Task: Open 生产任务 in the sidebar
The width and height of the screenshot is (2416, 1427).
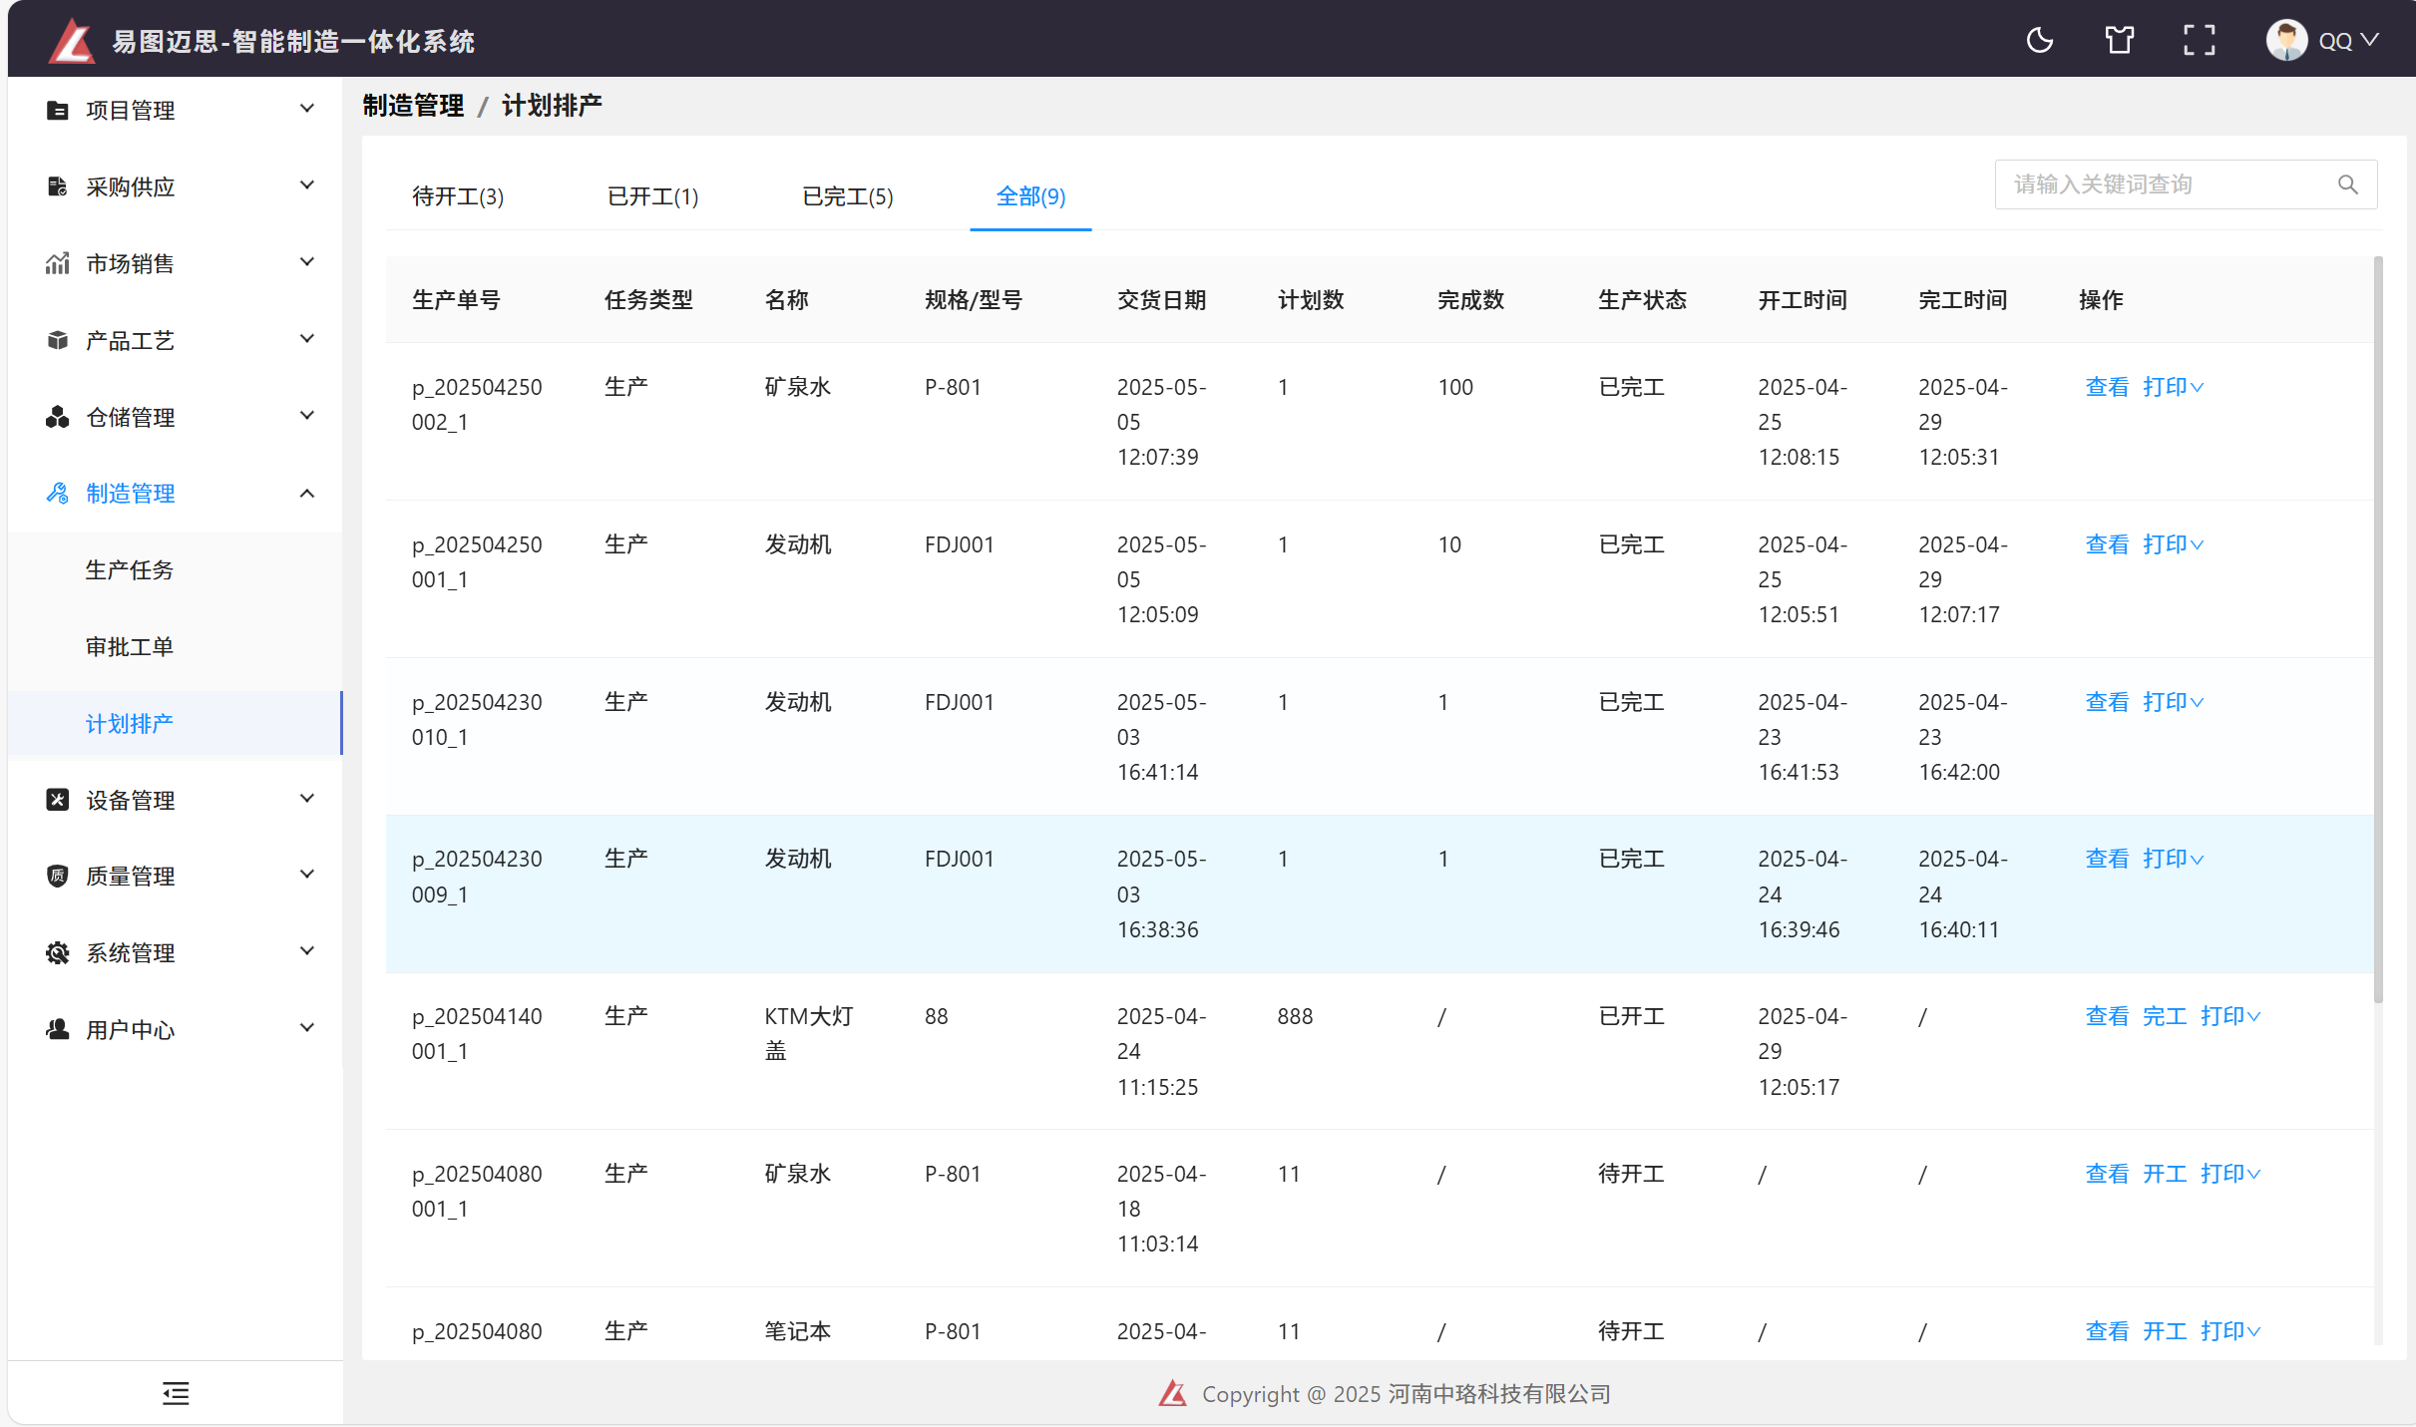Action: click(130, 570)
